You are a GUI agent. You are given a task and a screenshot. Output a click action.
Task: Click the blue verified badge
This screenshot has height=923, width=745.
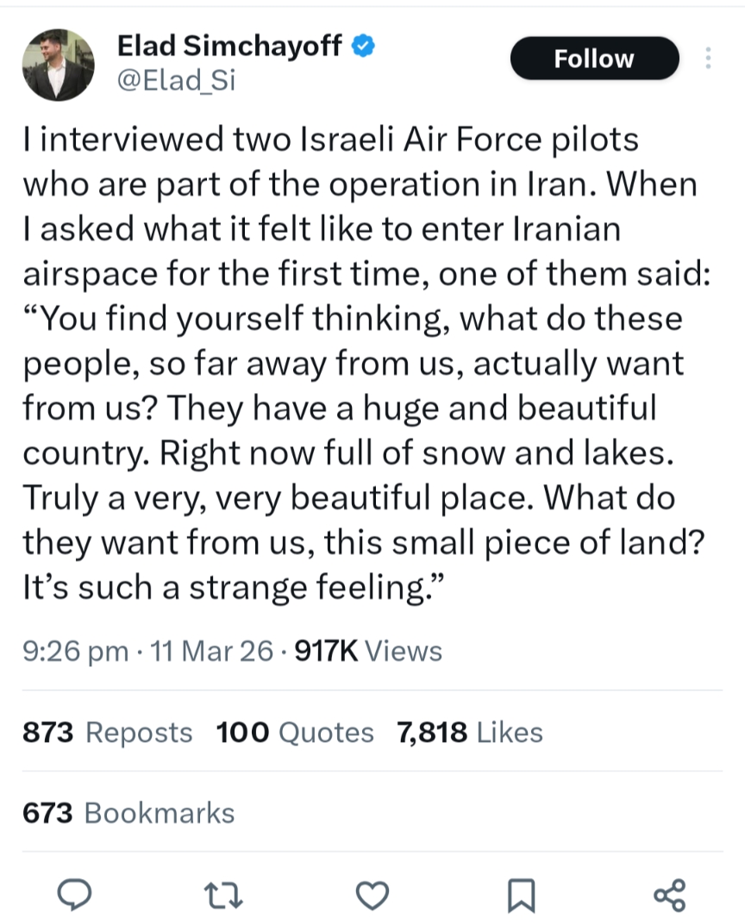pyautogui.click(x=365, y=46)
